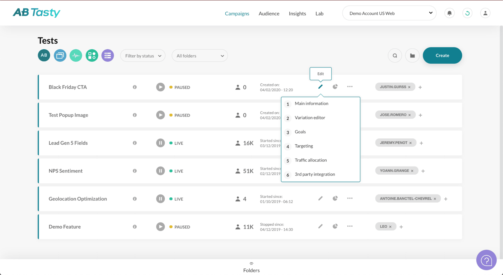Select the pulse-shaped personalization filter icon
The height and width of the screenshot is (275, 503).
[x=76, y=55]
